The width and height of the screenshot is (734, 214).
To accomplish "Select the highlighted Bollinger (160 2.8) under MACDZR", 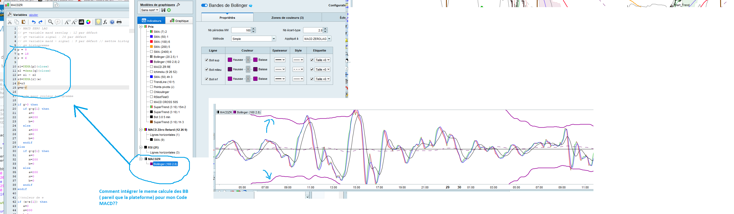I will click(165, 164).
